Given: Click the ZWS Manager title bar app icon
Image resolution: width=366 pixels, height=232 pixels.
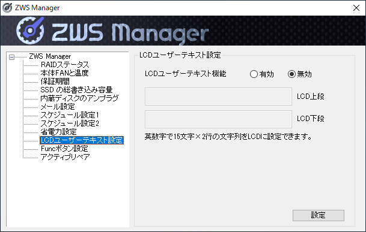Looking at the screenshot, I should click(x=7, y=8).
